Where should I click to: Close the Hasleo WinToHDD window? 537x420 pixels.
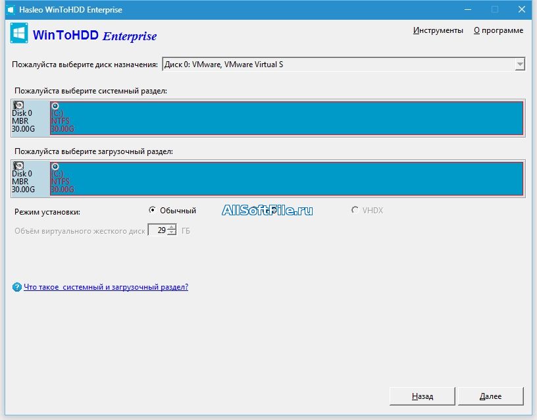point(522,10)
